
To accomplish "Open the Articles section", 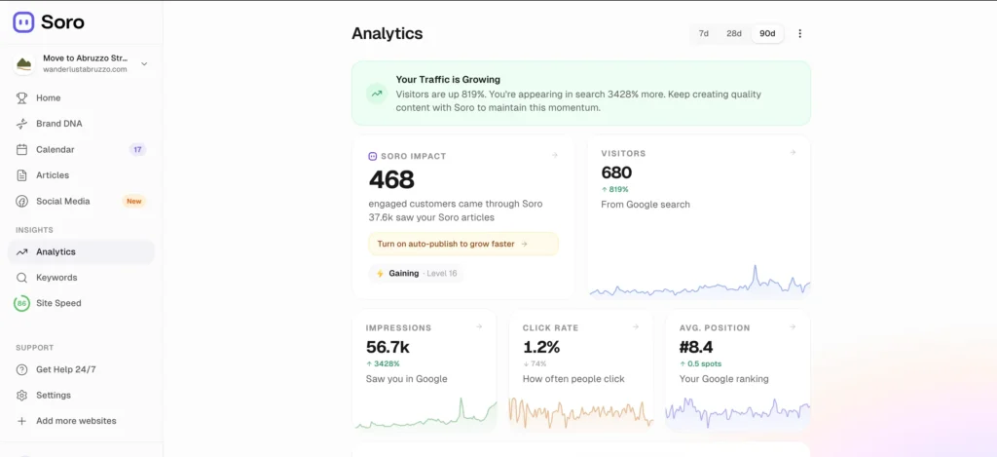I will click(x=81, y=175).
